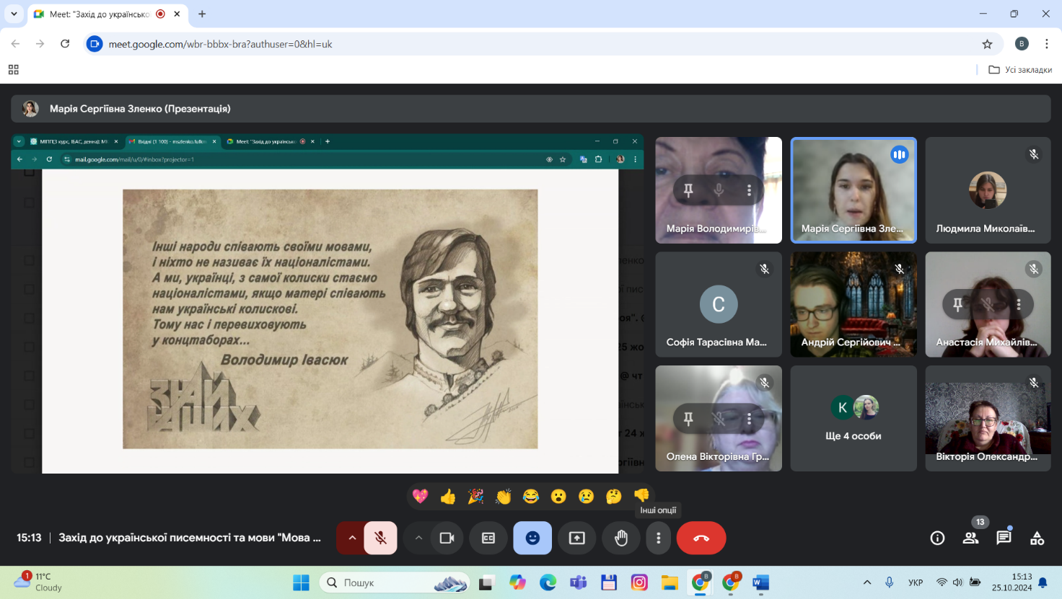
Task: Open the meeting details info icon
Action: pos(937,538)
